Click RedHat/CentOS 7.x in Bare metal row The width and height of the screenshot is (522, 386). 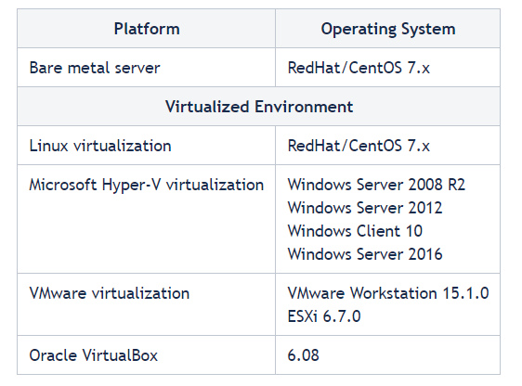(x=359, y=68)
